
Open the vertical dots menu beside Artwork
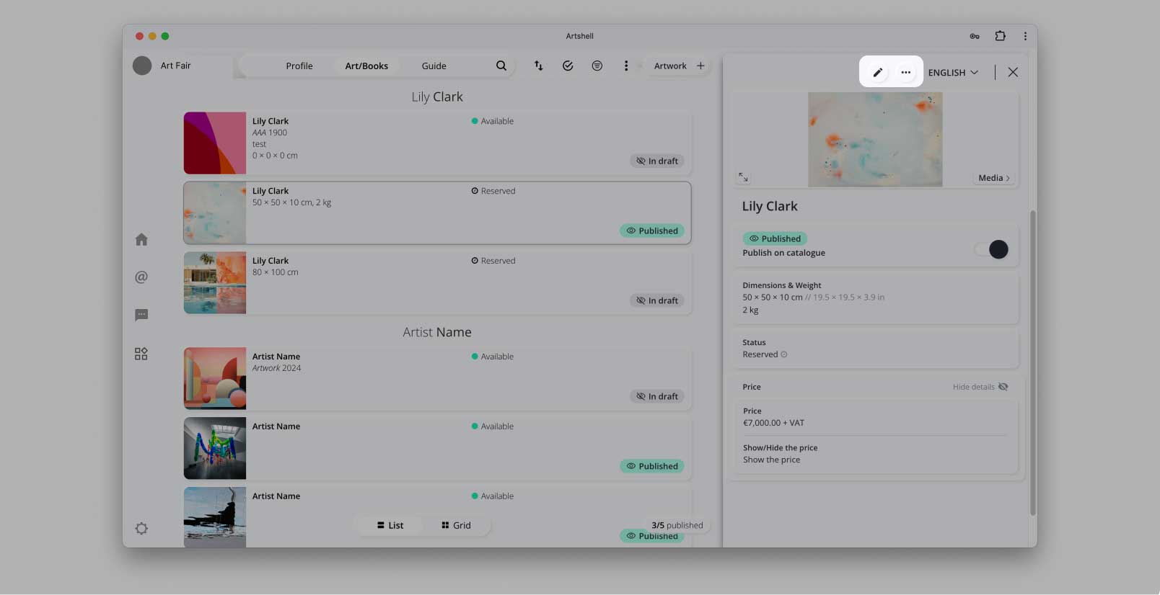[625, 66]
